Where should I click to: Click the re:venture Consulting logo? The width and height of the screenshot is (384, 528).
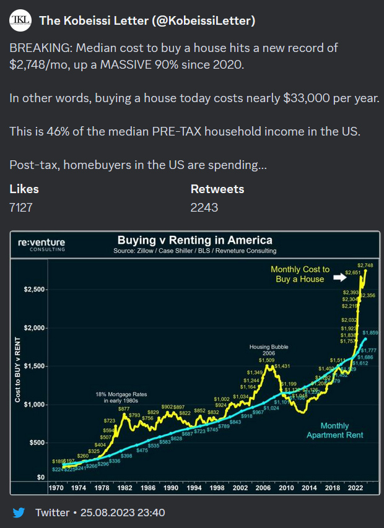41,244
